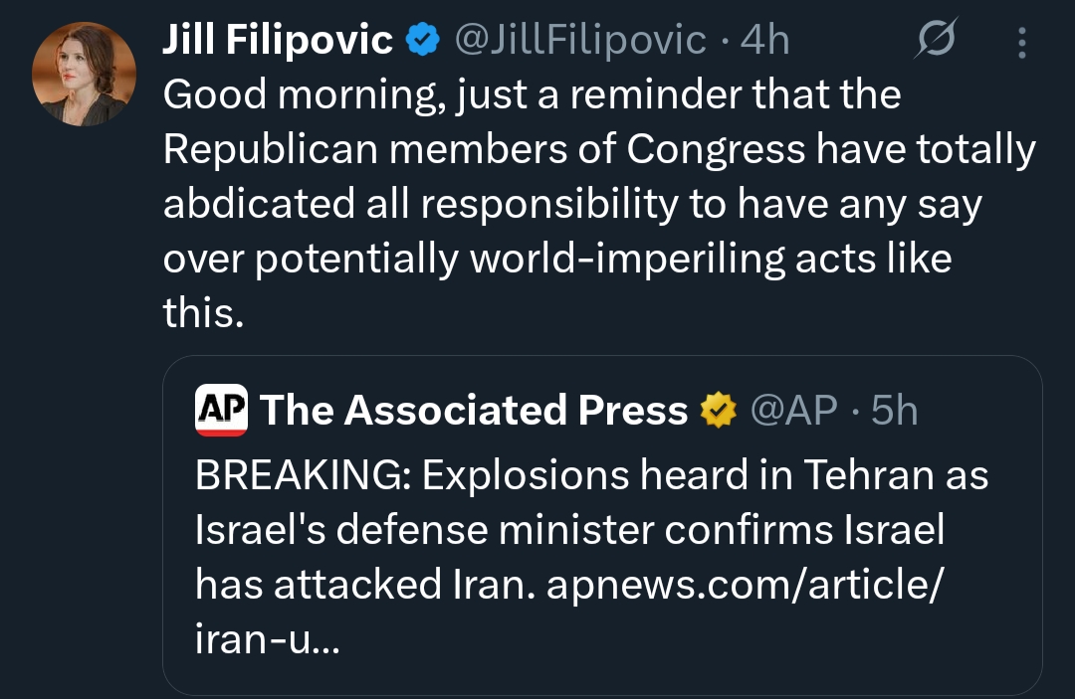Image resolution: width=1075 pixels, height=699 pixels.
Task: Tap the Grok slashed-circle icon
Action: (936, 41)
